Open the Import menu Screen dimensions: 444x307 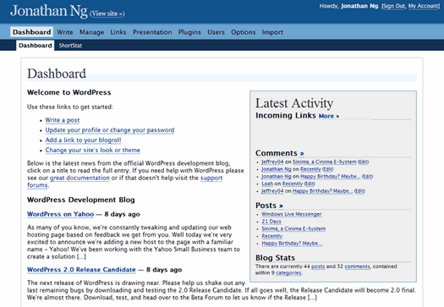[272, 32]
